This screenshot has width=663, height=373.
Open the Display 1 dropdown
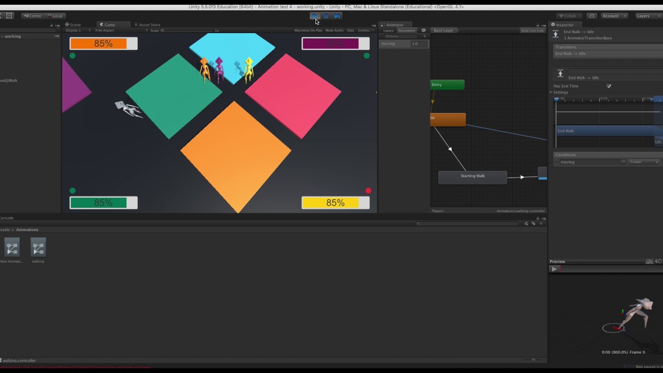tap(78, 31)
